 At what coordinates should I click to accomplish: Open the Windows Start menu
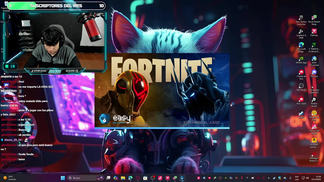point(63,178)
